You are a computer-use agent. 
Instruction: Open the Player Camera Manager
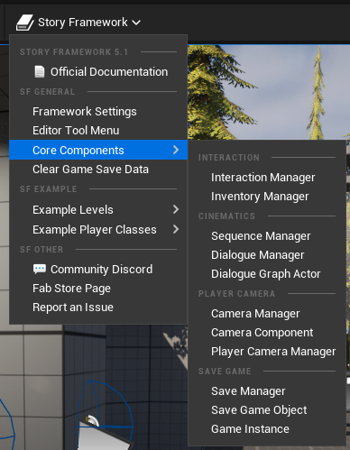(x=267, y=352)
